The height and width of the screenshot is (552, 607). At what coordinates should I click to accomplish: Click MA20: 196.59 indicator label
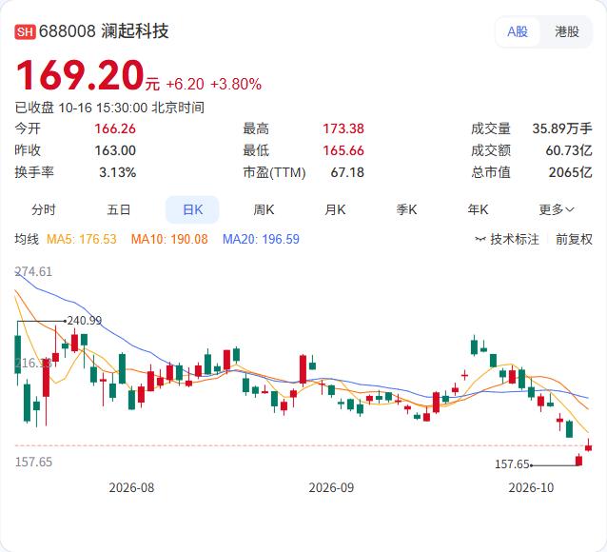pos(261,239)
